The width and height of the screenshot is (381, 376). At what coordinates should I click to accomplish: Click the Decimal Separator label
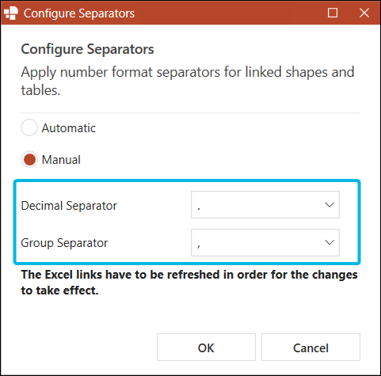[x=69, y=206]
